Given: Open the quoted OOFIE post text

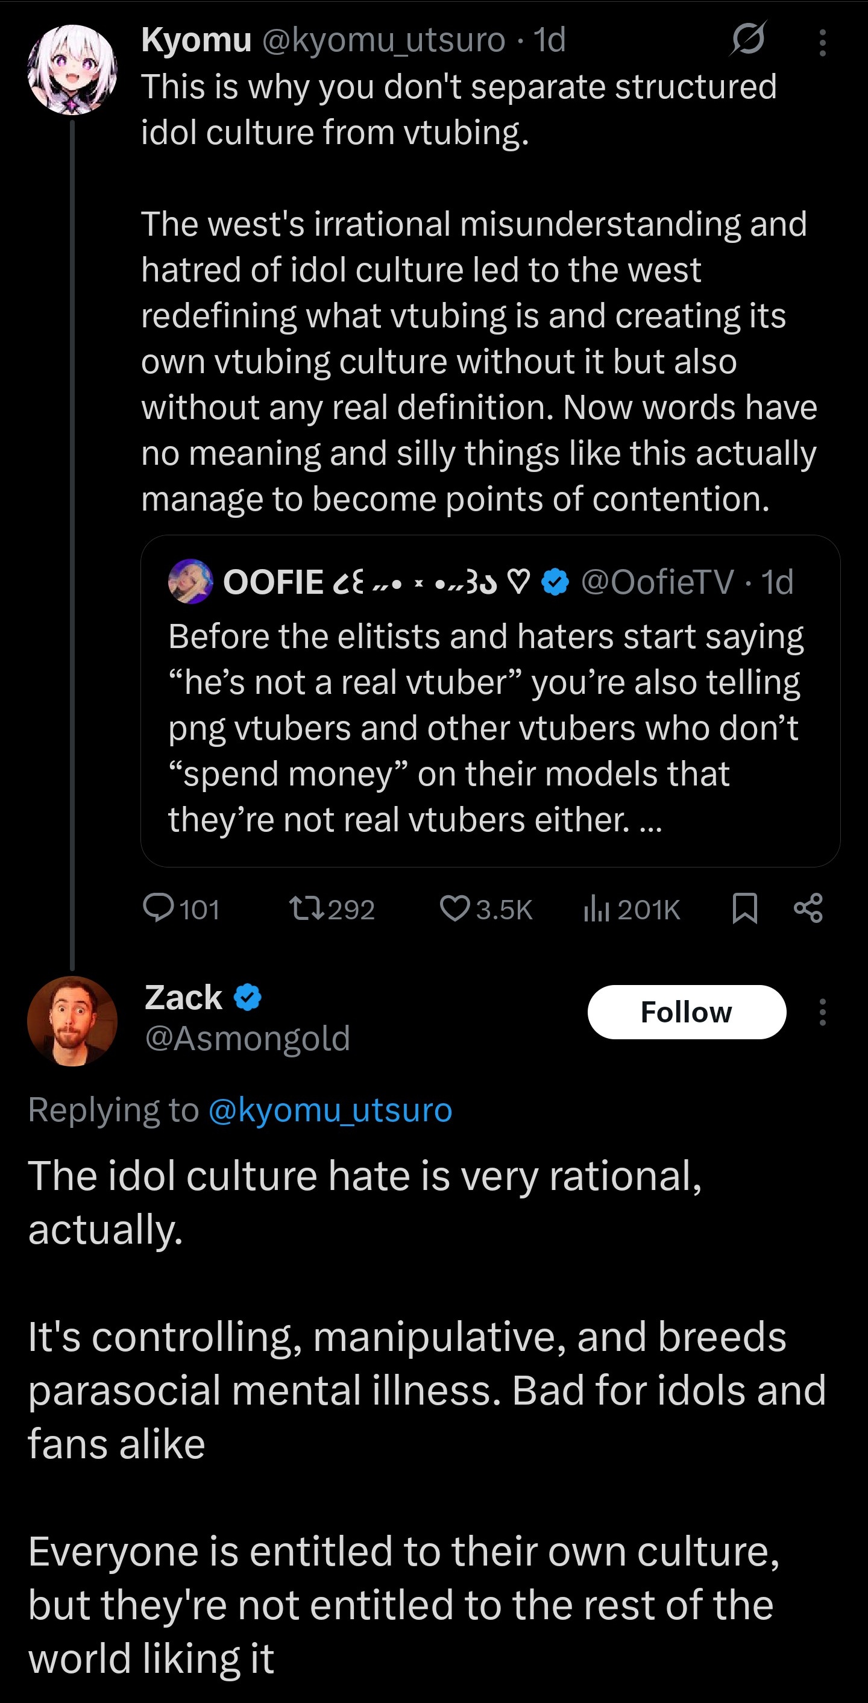Looking at the screenshot, I should click(x=485, y=727).
